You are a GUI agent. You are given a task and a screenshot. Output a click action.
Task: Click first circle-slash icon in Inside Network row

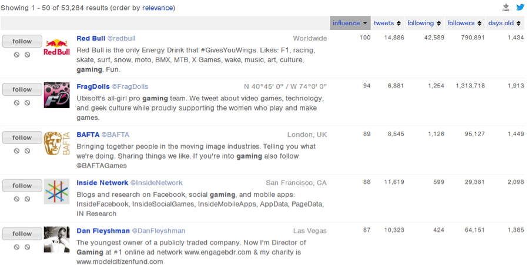click(x=16, y=199)
